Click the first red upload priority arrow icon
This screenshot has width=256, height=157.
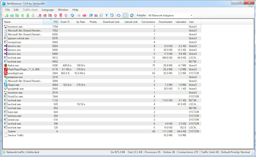pos(40,16)
